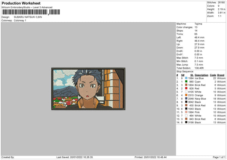The image size is (227, 160).
Task: Click the Stitches value '26180'
Action: pyautogui.click(x=221, y=3)
